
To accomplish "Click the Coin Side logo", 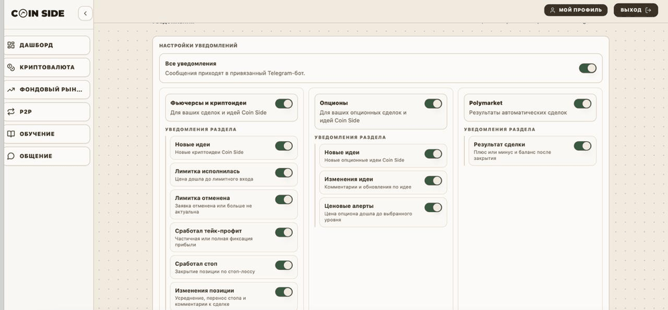I will pyautogui.click(x=38, y=13).
